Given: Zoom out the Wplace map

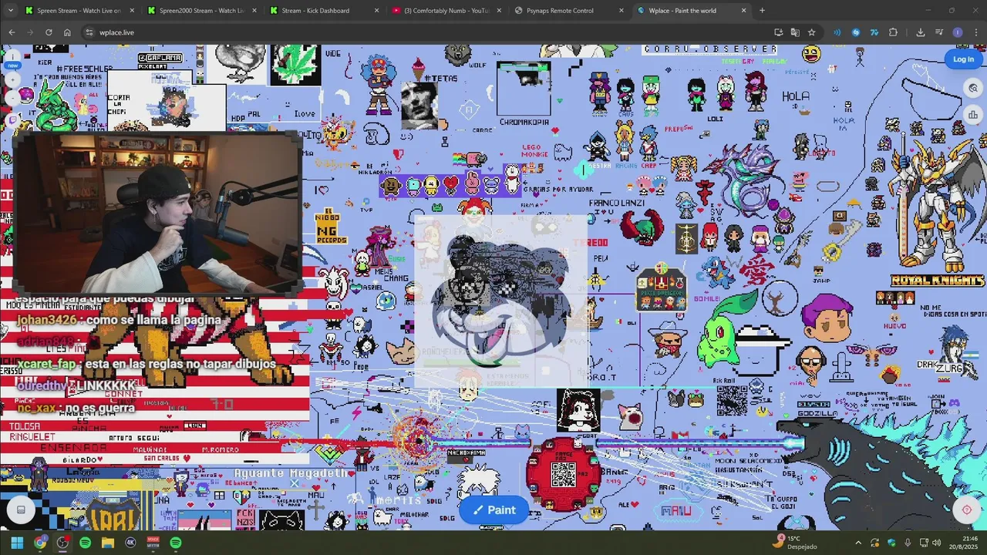Looking at the screenshot, I should pyautogui.click(x=12, y=97).
